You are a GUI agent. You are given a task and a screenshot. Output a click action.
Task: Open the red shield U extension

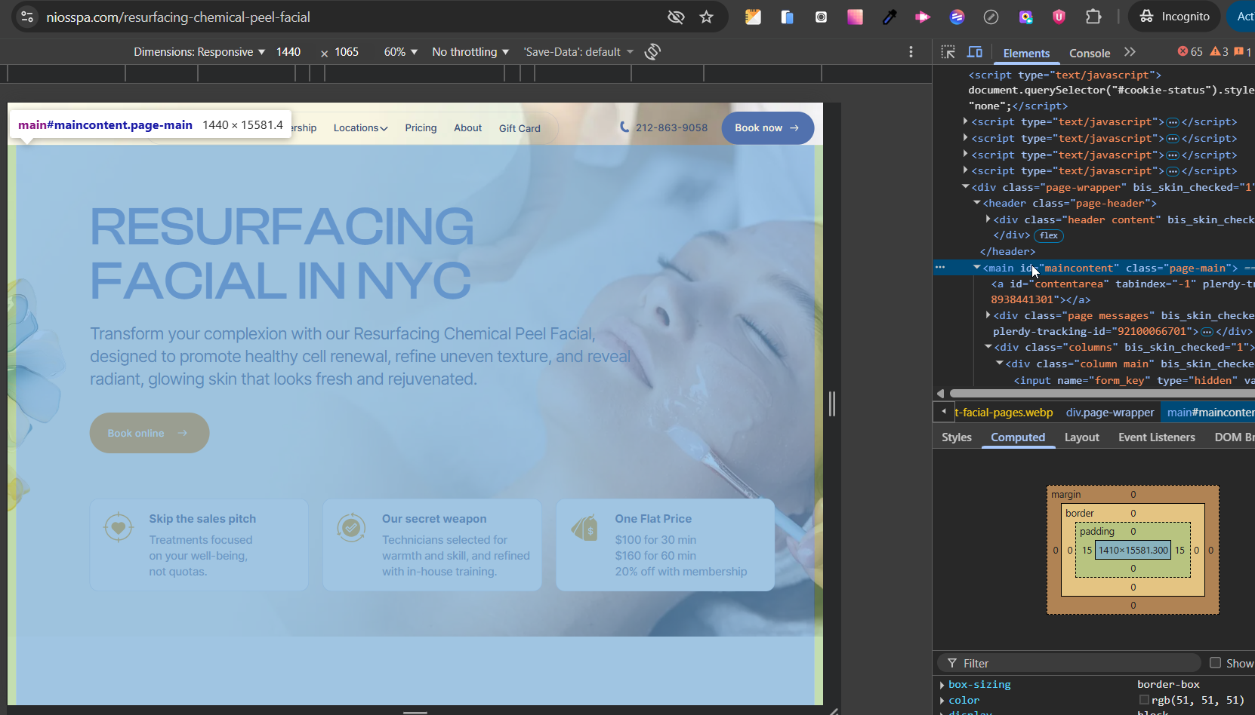coord(1059,17)
